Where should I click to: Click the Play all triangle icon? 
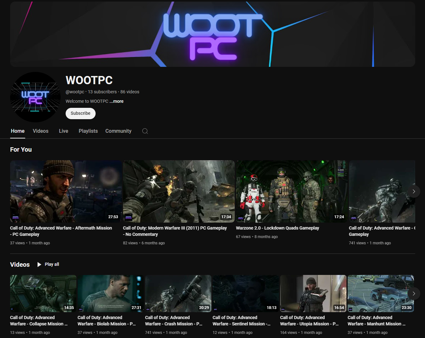point(39,265)
